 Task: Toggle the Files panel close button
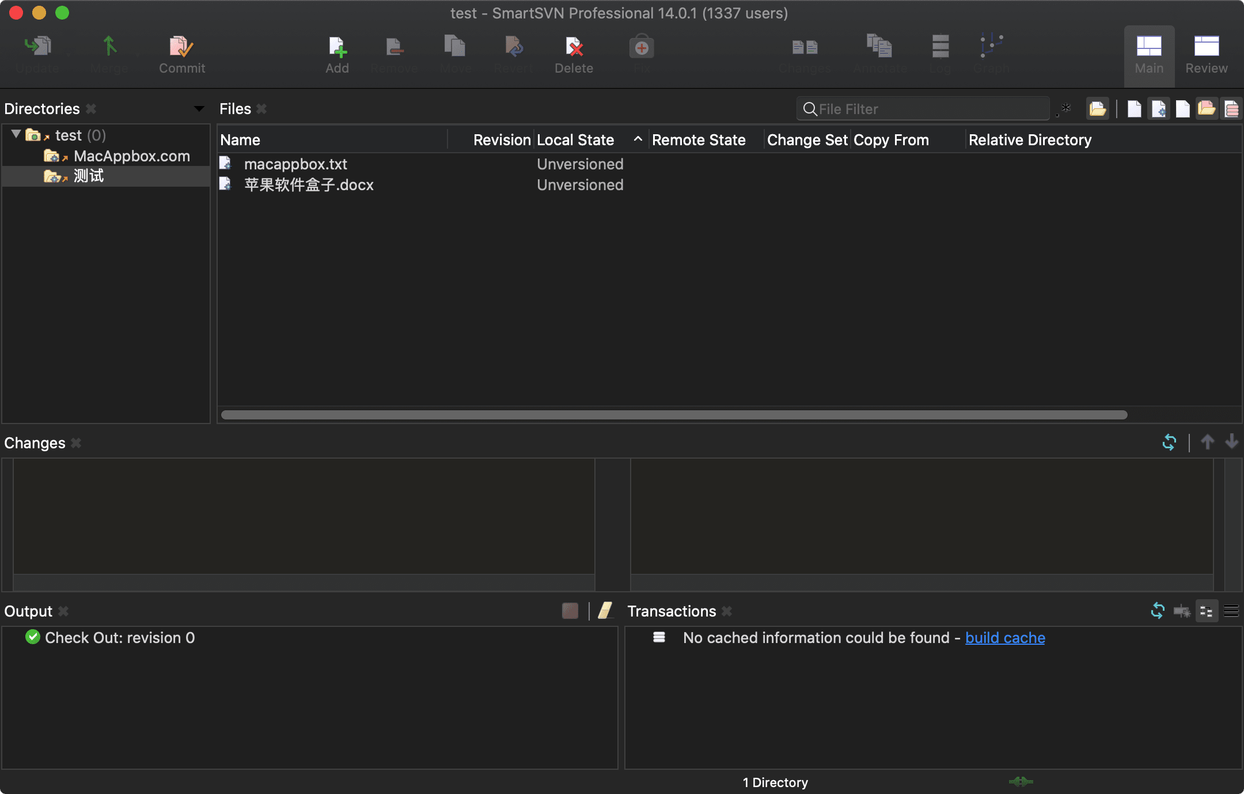tap(262, 109)
